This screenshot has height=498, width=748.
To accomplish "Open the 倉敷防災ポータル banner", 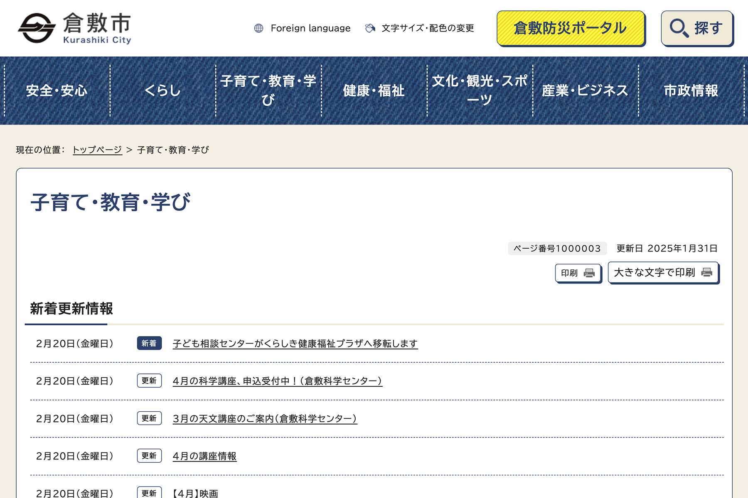I will (570, 28).
